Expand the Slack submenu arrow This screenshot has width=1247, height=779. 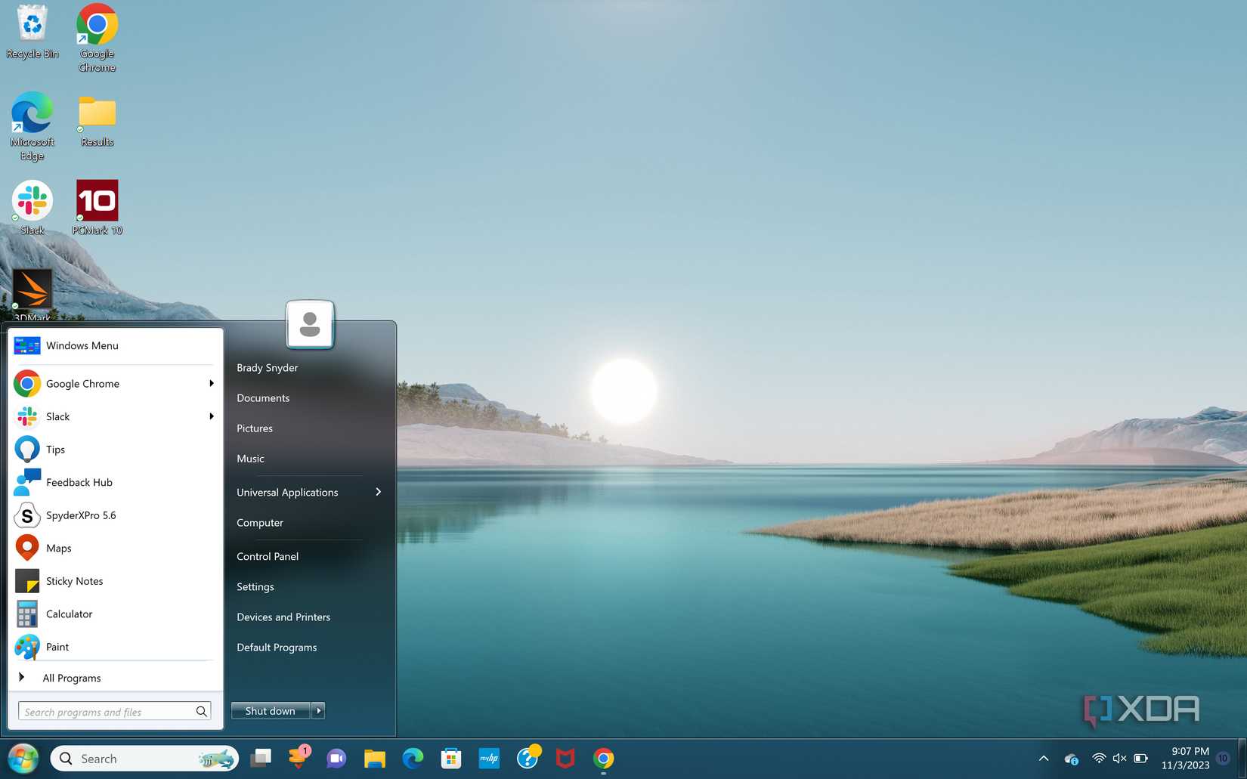click(x=212, y=416)
